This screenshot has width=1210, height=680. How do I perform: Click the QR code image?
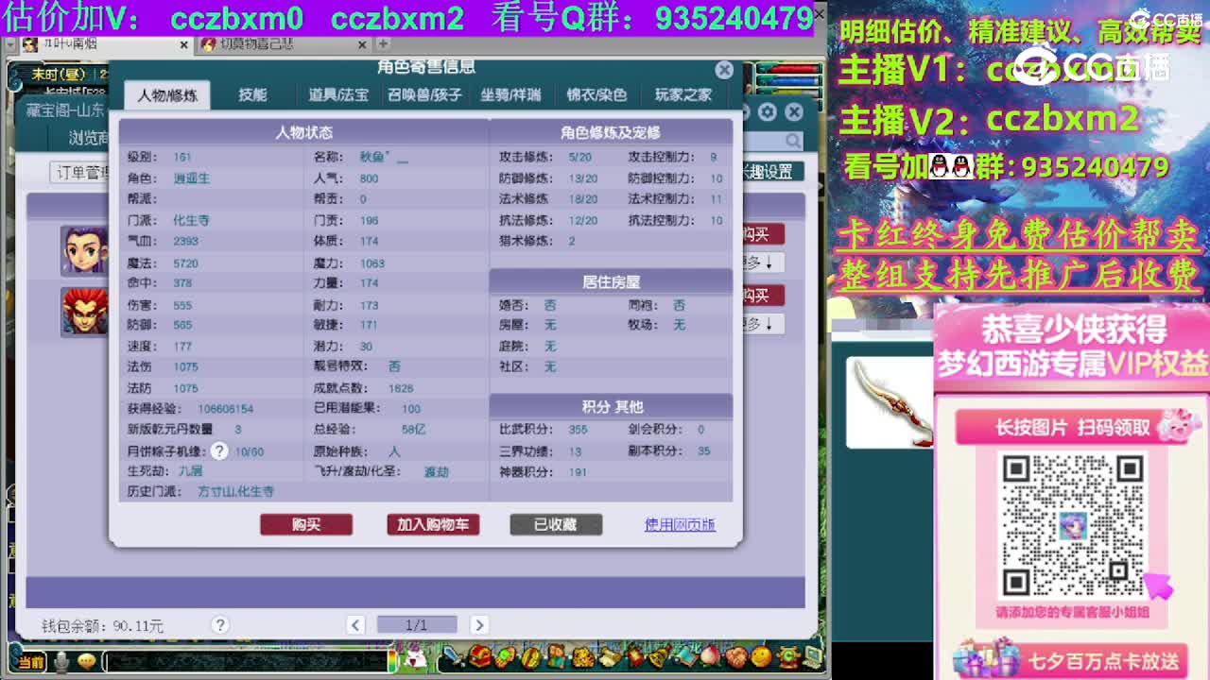pyautogui.click(x=1073, y=524)
